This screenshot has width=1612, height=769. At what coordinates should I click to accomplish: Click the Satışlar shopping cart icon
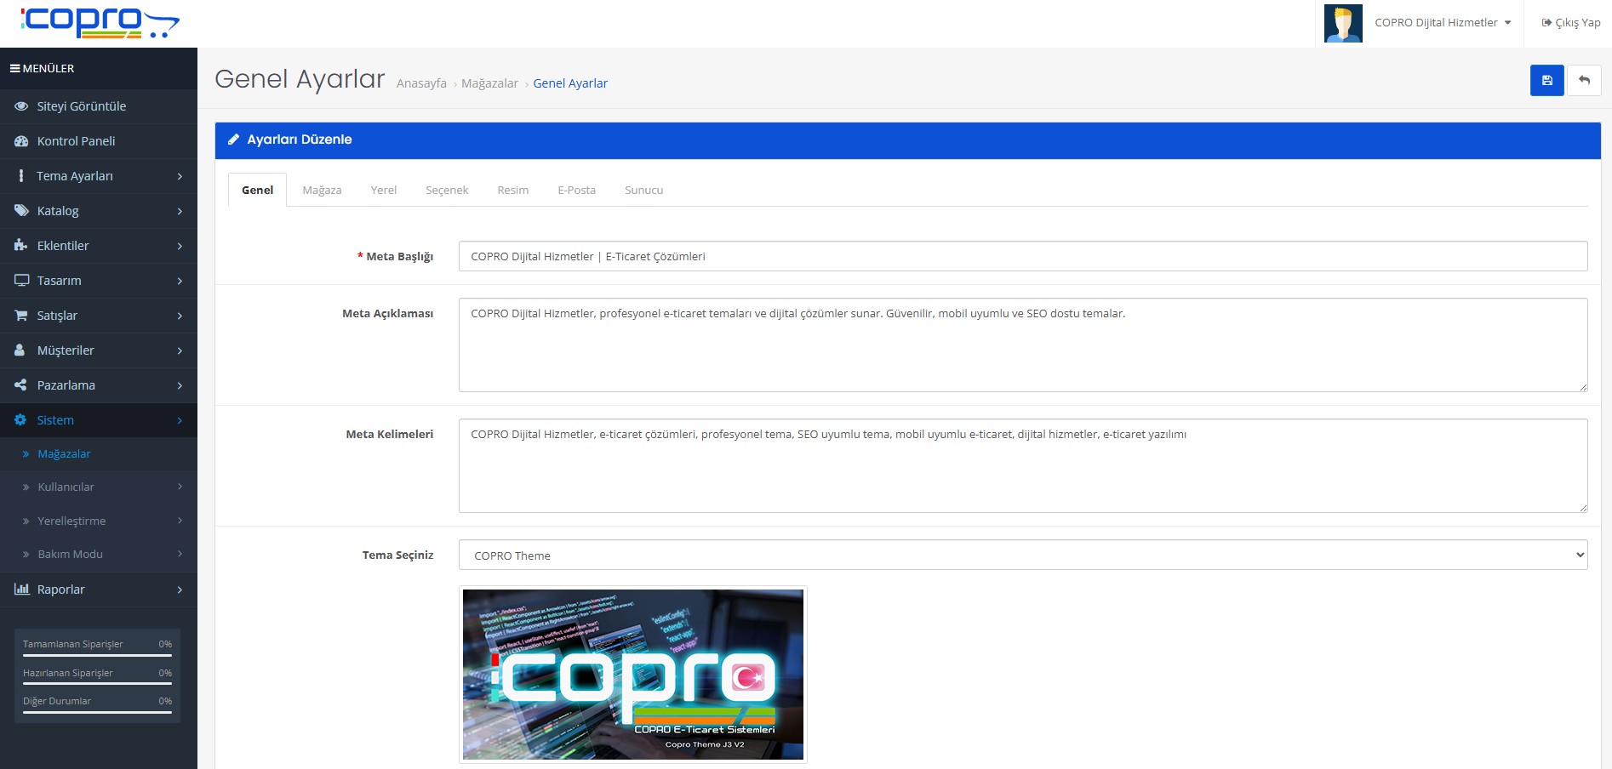click(x=21, y=316)
